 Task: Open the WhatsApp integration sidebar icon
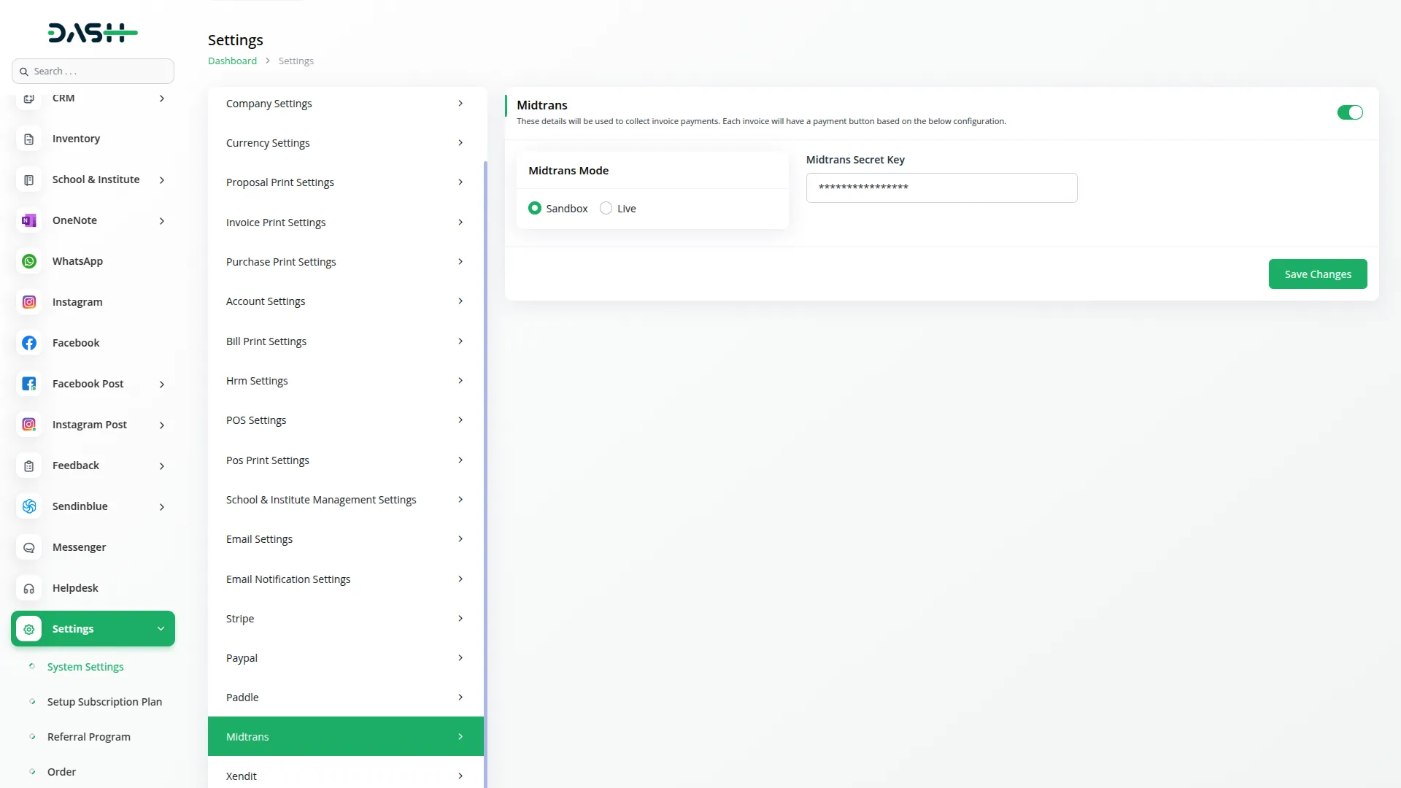pyautogui.click(x=28, y=260)
